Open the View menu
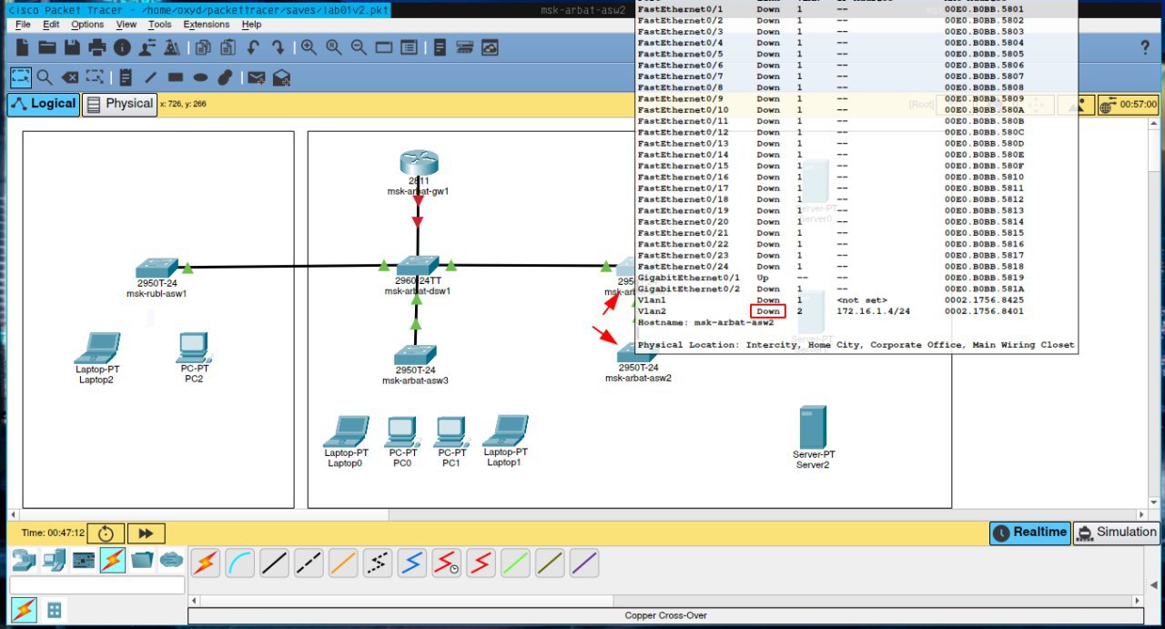This screenshot has width=1165, height=629. click(x=127, y=25)
